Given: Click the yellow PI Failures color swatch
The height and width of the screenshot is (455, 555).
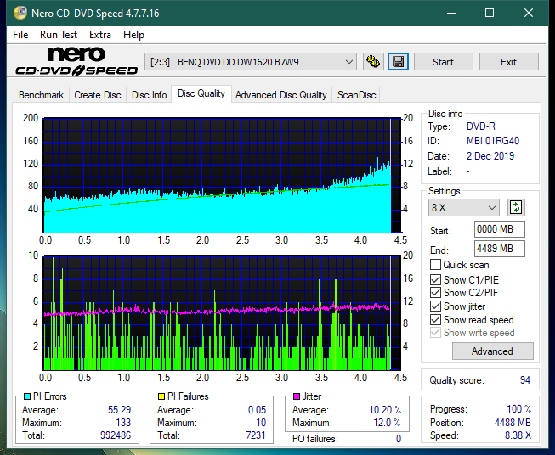Looking at the screenshot, I should point(161,396).
